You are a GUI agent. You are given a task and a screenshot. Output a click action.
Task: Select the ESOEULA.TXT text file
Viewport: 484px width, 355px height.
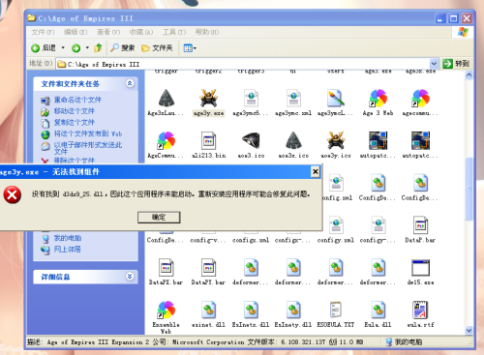click(x=336, y=313)
